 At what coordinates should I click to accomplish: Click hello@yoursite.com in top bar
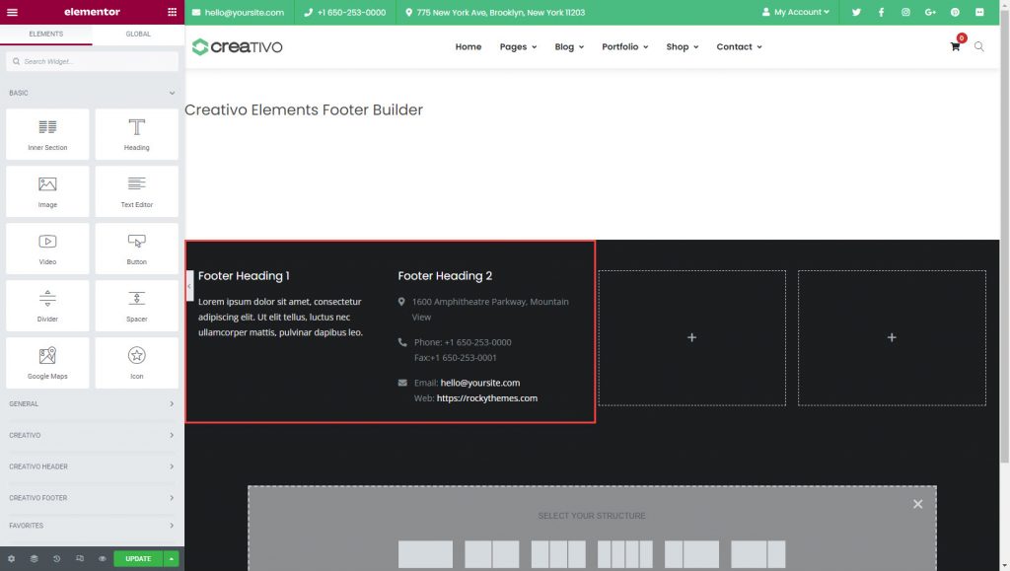[x=239, y=12]
